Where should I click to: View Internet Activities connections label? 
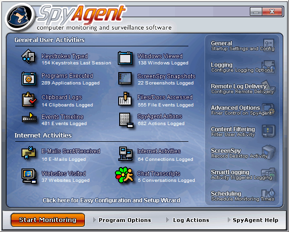tap(159, 151)
